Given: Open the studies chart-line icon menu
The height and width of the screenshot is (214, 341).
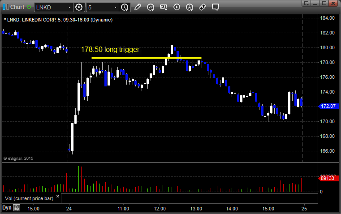Looking at the screenshot, I should [x=150, y=7].
